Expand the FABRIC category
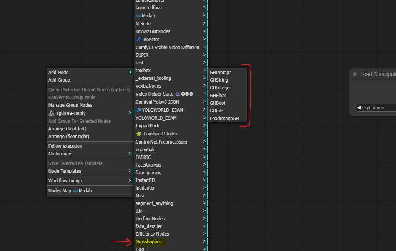The width and height of the screenshot is (396, 251). (171, 157)
